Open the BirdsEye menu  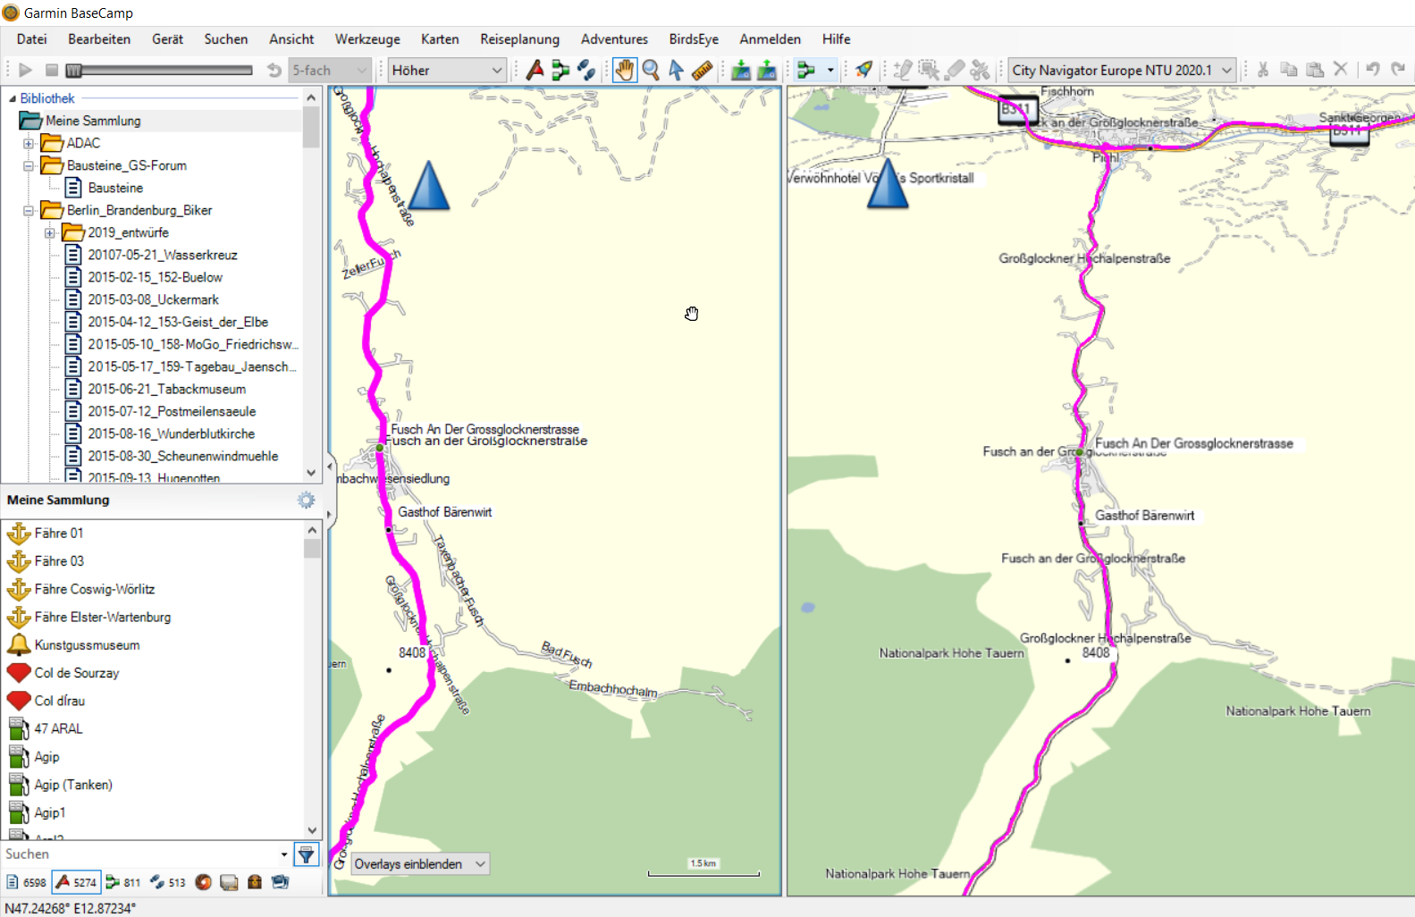[x=693, y=39]
